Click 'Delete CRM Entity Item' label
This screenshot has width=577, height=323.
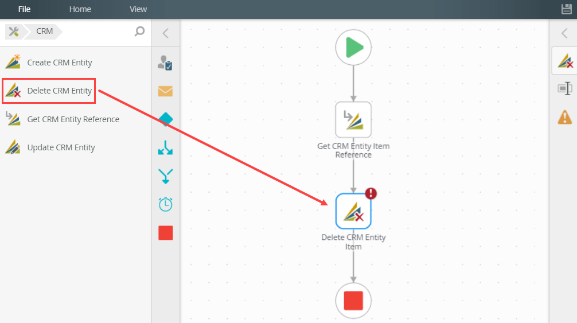[353, 242]
